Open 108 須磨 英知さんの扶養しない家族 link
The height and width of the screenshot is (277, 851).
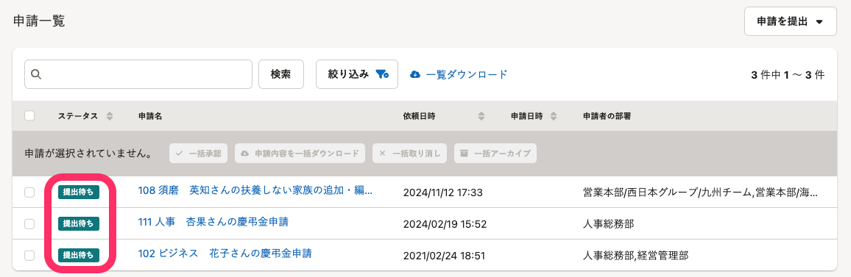click(x=255, y=191)
